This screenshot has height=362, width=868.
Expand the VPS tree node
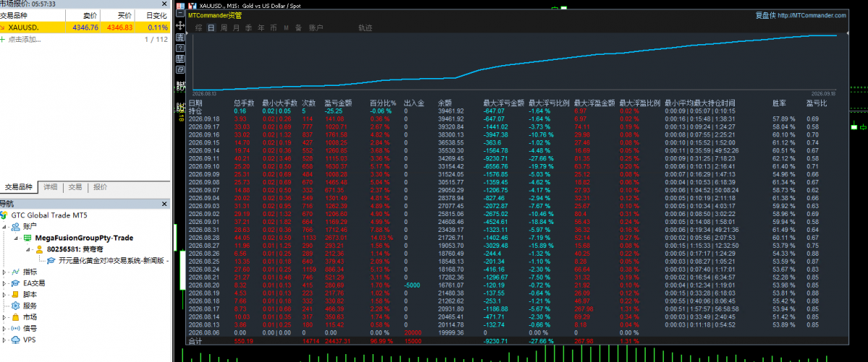(5, 340)
